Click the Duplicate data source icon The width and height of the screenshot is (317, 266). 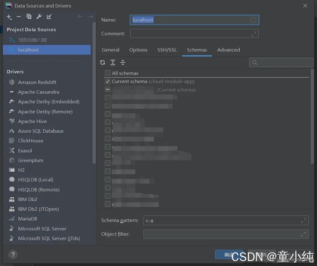click(29, 17)
